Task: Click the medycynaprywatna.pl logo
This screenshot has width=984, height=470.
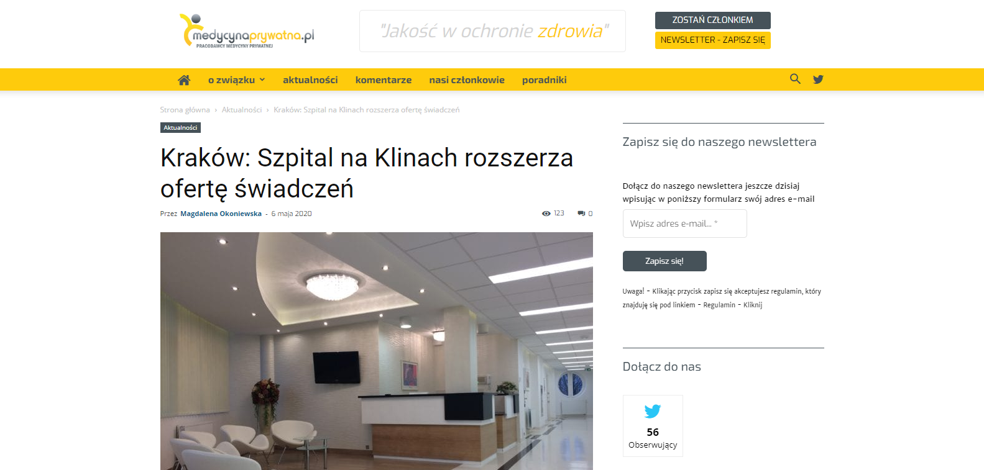Action: [247, 31]
